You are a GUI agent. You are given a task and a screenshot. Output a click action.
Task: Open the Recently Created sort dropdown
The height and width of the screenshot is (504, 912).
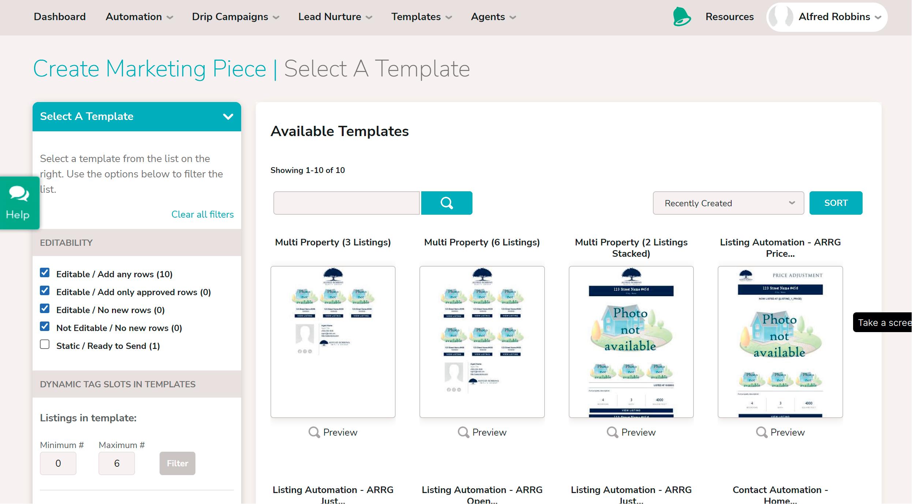728,203
